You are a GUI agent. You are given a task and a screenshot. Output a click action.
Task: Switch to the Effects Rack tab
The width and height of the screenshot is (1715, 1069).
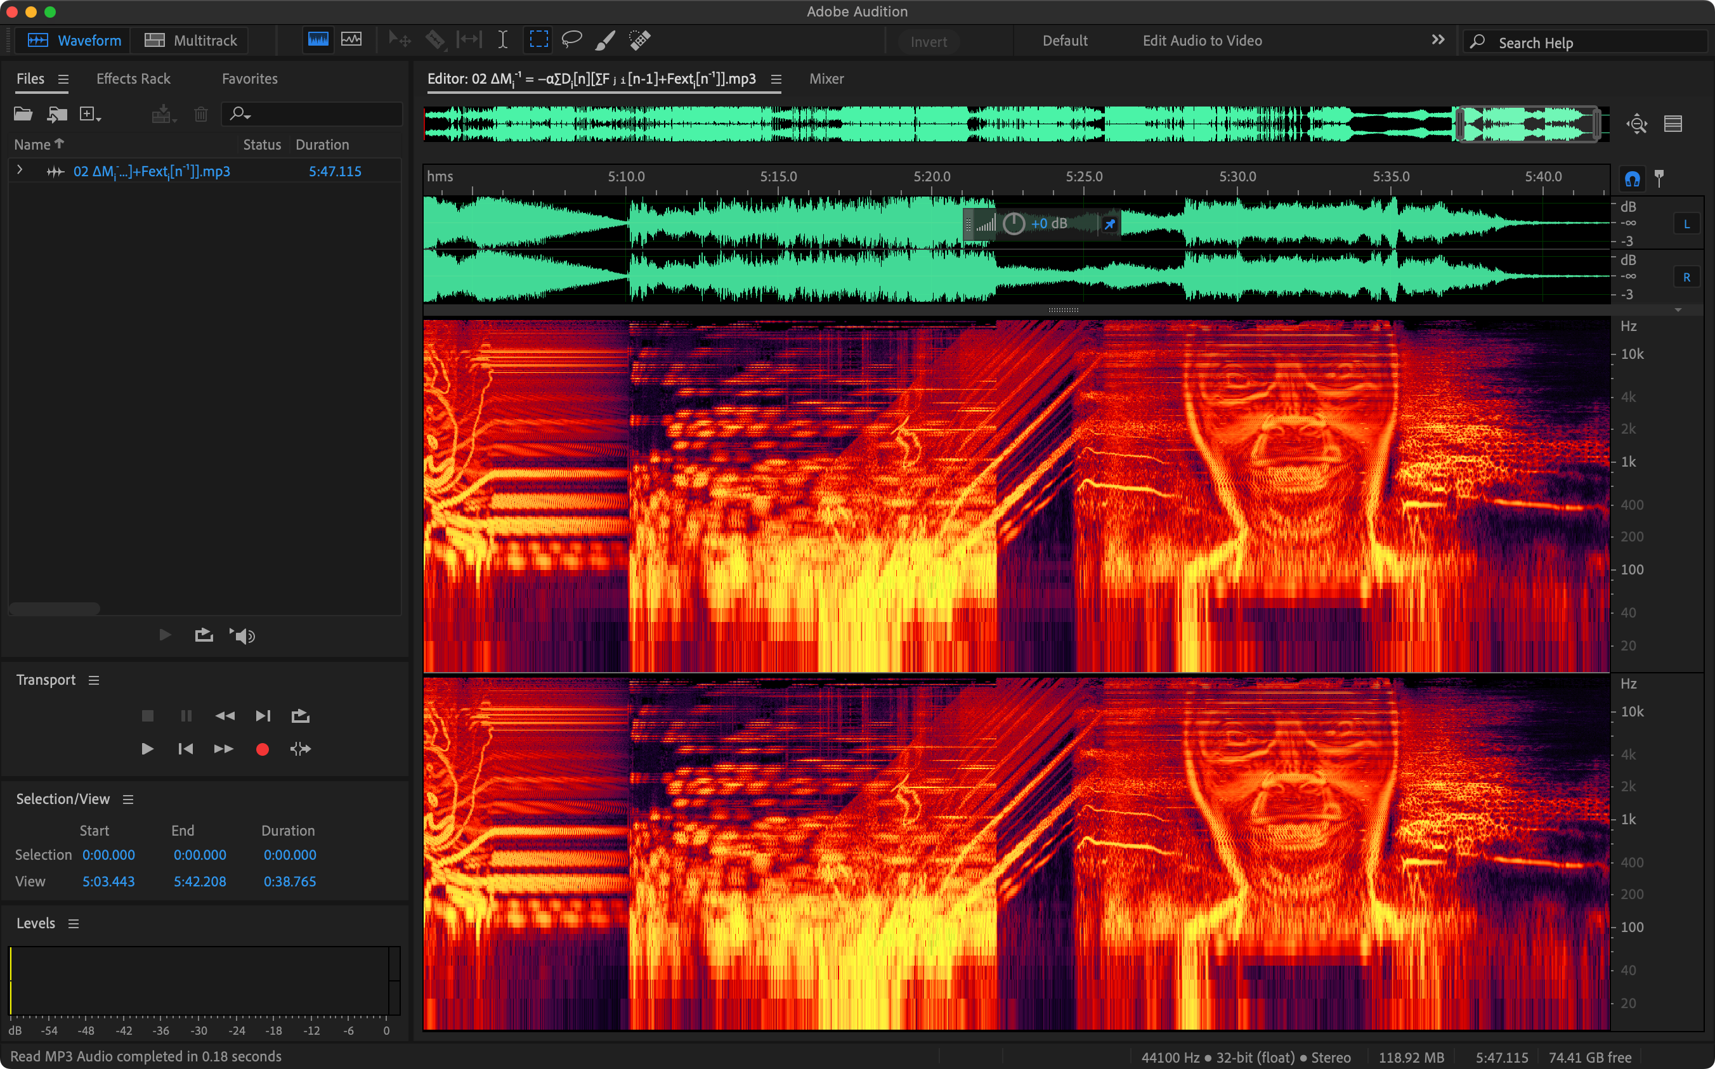click(x=133, y=79)
